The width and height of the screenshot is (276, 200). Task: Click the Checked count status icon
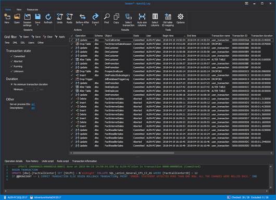[229, 197]
